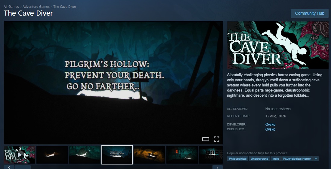331x169 pixels.
Task: Select the teal cave with lantern thumbnail
Action: (x=85, y=155)
